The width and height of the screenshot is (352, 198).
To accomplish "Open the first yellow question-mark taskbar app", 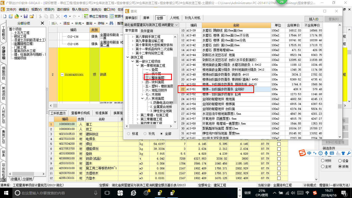I will 160,193.
